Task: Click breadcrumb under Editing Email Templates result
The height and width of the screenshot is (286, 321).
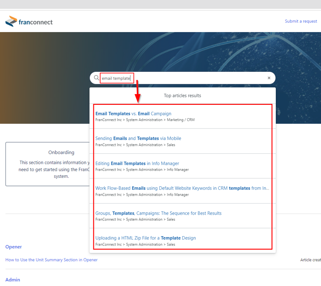Action: [142, 169]
